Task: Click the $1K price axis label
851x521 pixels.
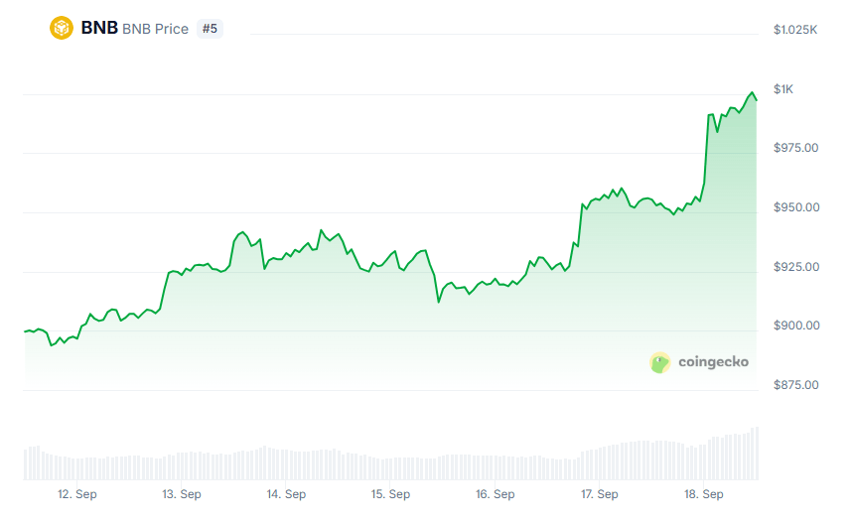Action: [x=783, y=89]
